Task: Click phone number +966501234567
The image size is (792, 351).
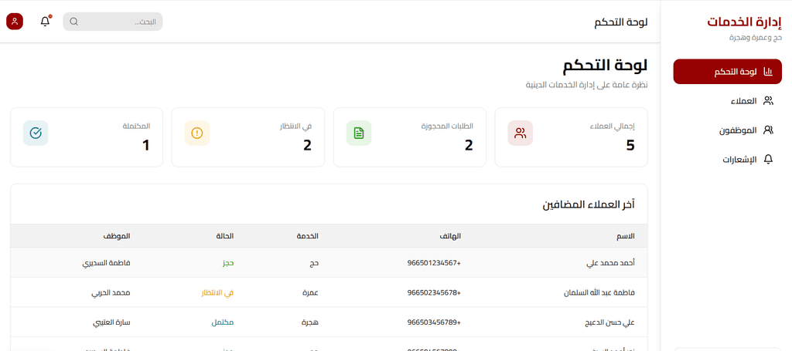Action: (x=435, y=263)
